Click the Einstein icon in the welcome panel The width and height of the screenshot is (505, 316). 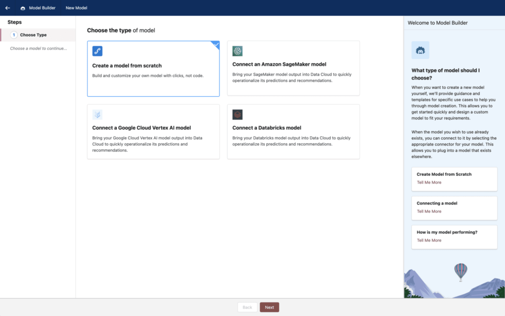(x=420, y=50)
